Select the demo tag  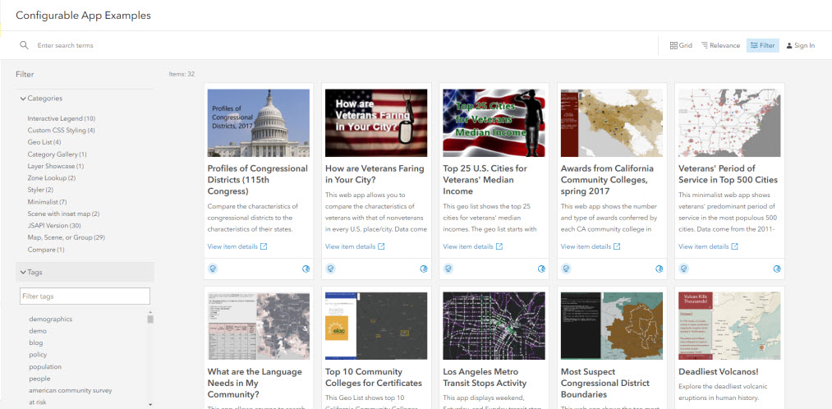pos(38,331)
